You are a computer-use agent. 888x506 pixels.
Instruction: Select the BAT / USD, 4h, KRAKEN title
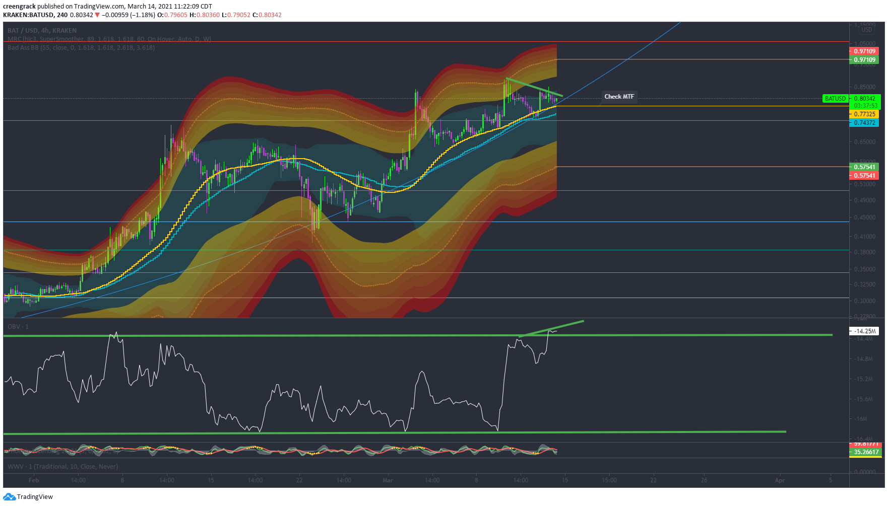tap(42, 30)
